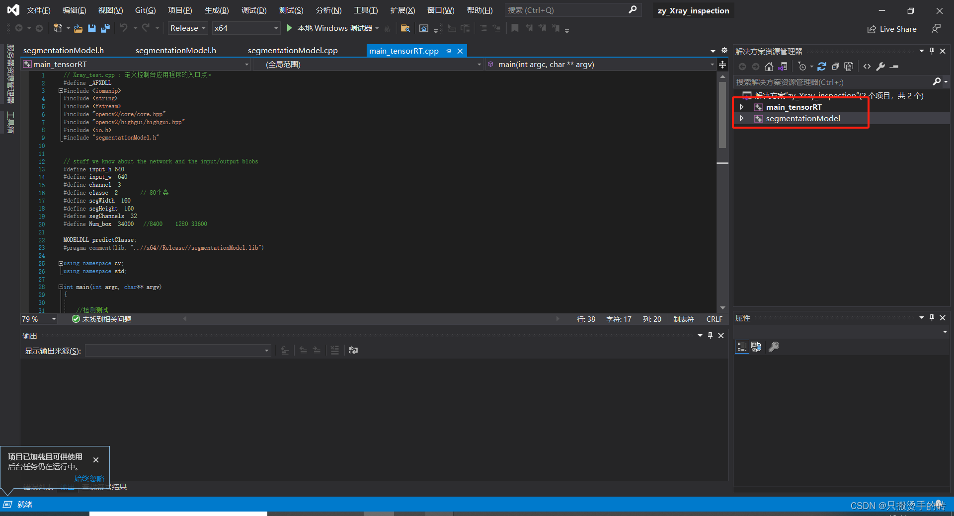
Task: Click the Undo arrow icon
Action: click(123, 28)
